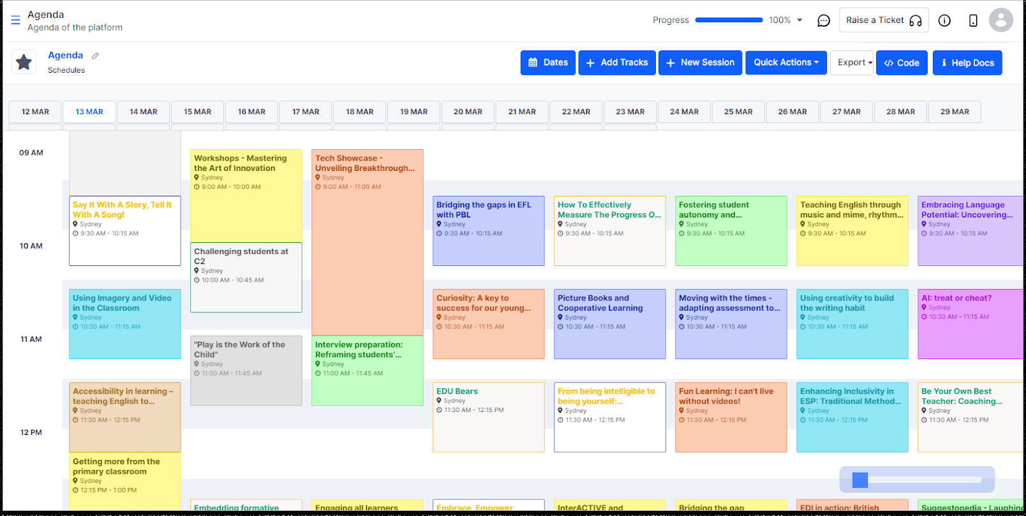Viewport: 1026px width, 516px height.
Task: Open 'Tech Showcase' session card
Action: click(368, 242)
